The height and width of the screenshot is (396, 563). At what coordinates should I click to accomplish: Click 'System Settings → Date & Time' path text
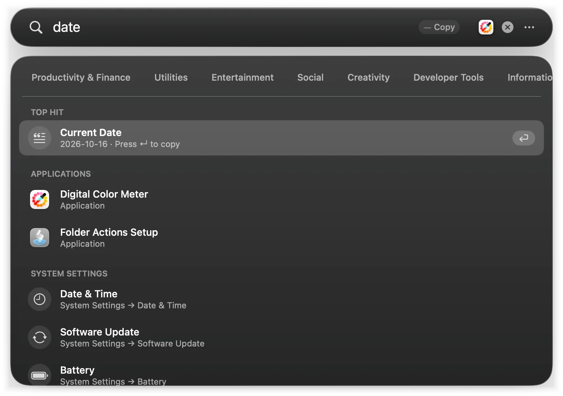[123, 305]
